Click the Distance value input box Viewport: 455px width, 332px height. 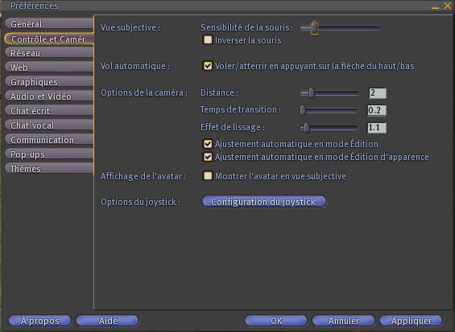(x=377, y=93)
